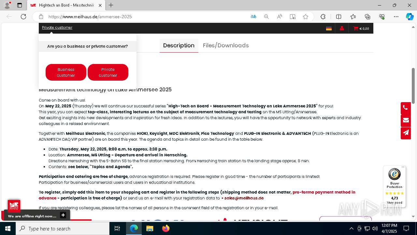Open network settings in tray
417x235 pixels.
click(367, 228)
